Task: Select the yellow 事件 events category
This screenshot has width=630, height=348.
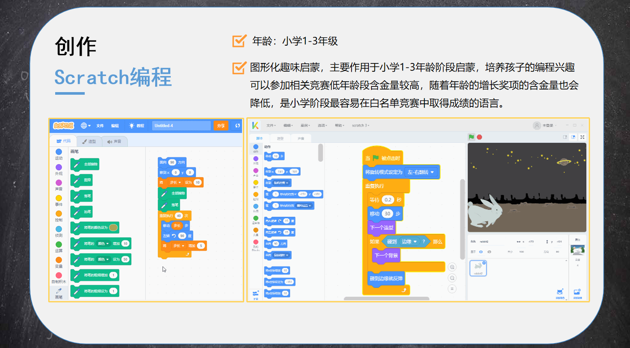Action: point(59,201)
